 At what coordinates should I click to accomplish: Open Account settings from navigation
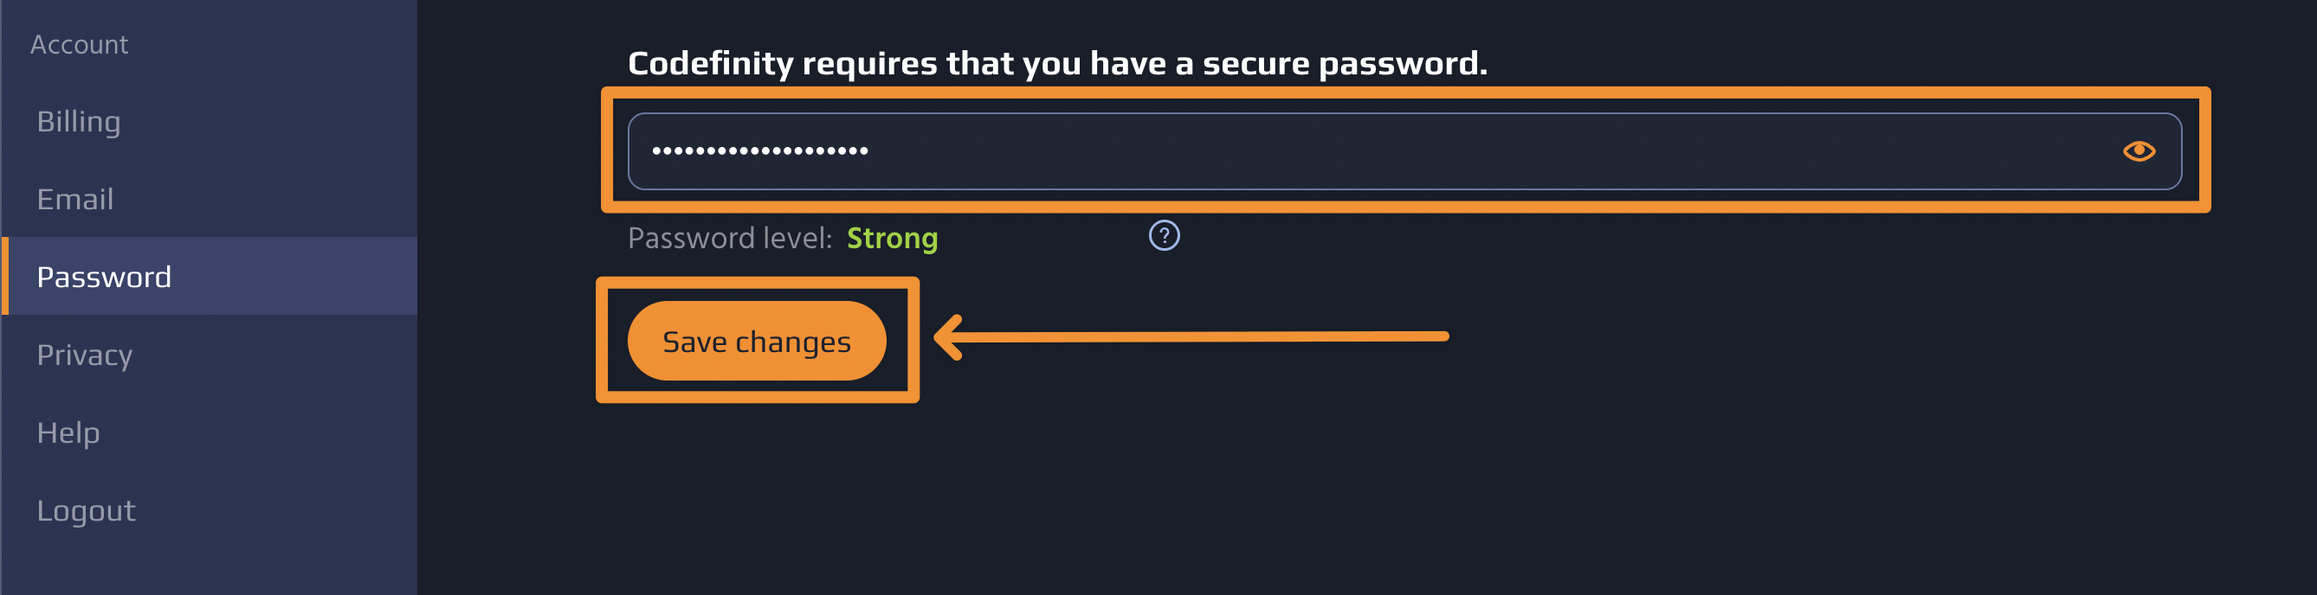click(80, 43)
